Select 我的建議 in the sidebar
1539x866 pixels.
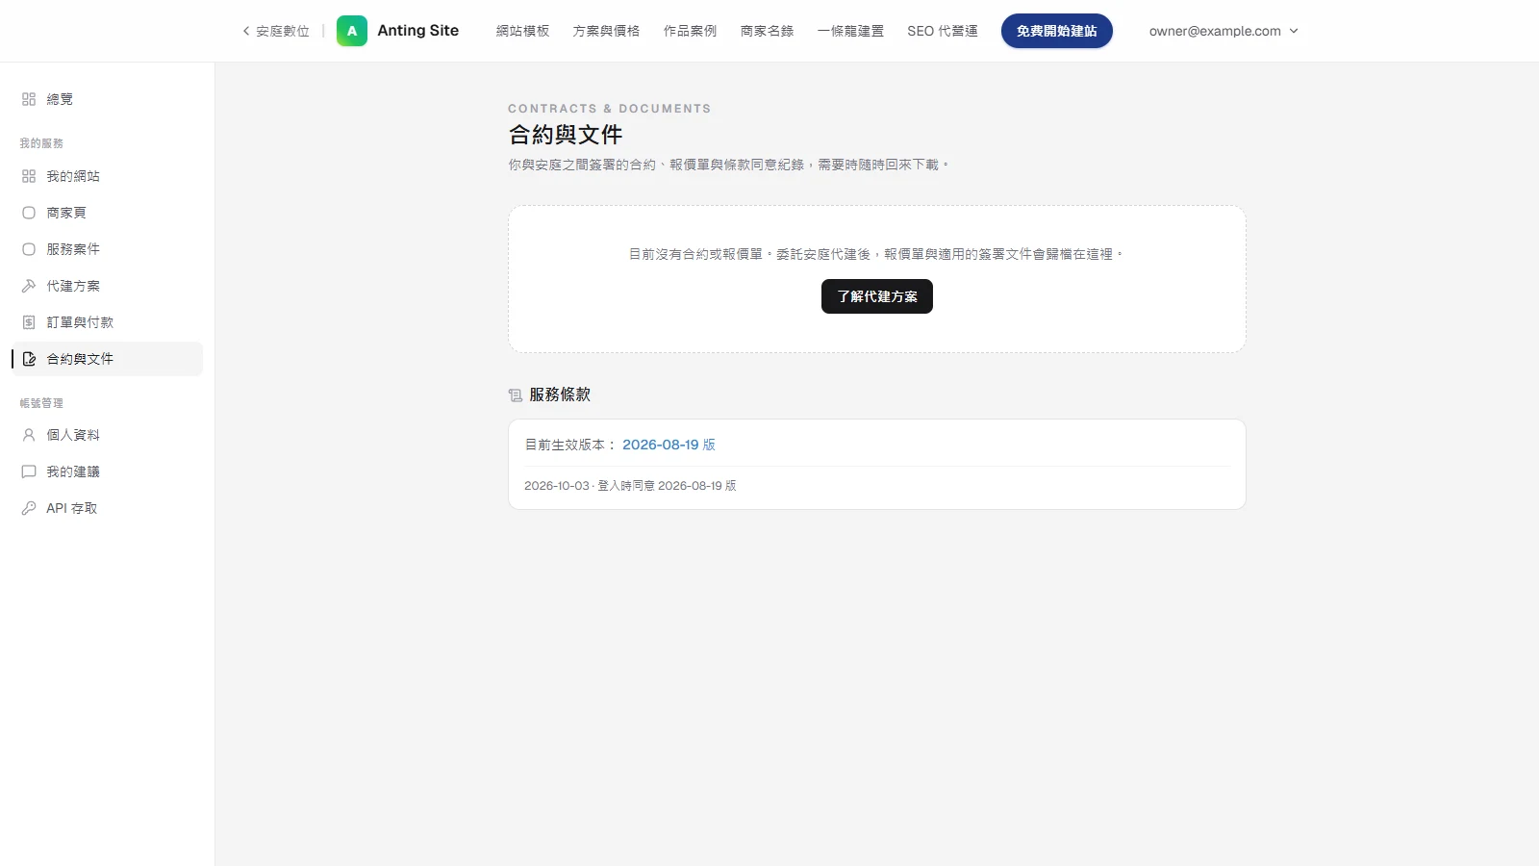click(108, 471)
